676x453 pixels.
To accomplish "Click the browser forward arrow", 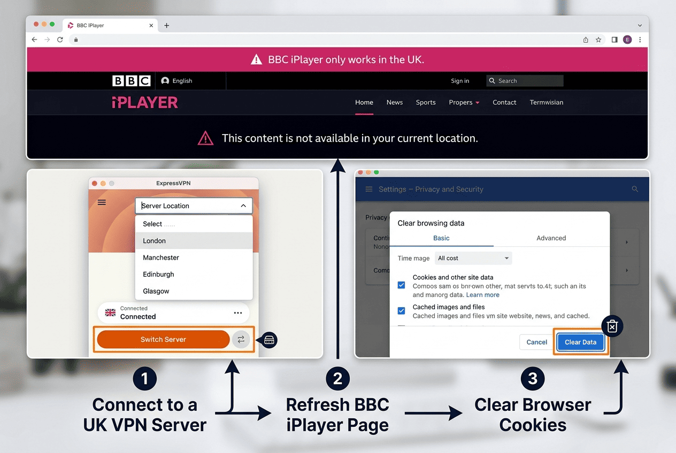I will pos(47,40).
